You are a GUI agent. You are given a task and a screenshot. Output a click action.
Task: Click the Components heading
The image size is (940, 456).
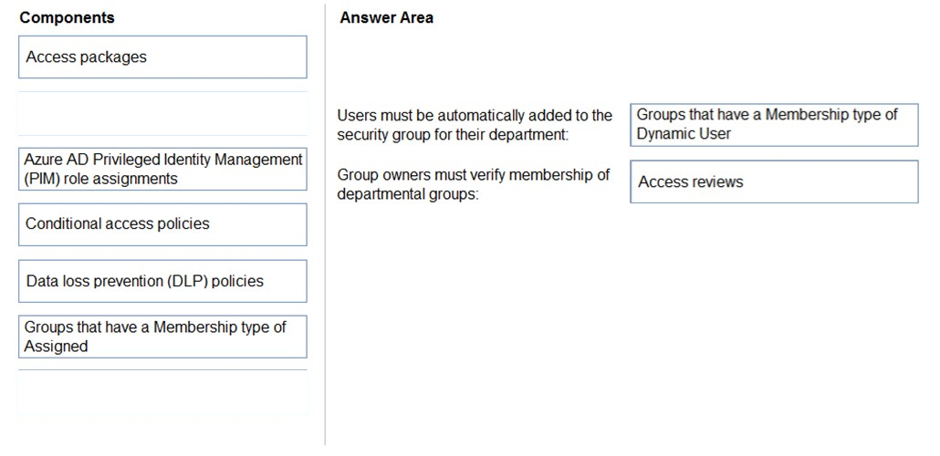68,18
